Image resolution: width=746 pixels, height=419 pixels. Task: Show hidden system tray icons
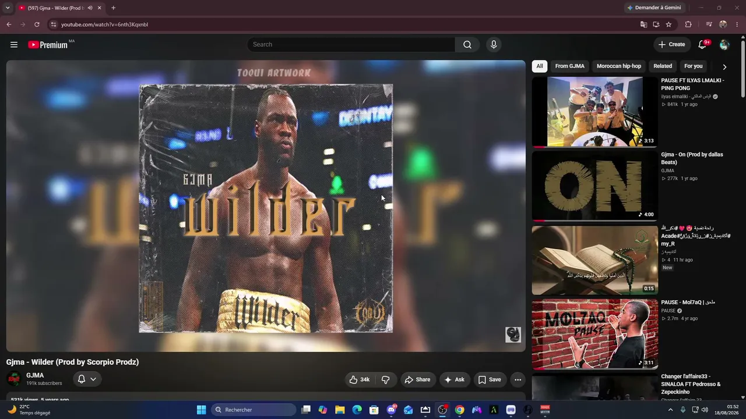(670, 410)
